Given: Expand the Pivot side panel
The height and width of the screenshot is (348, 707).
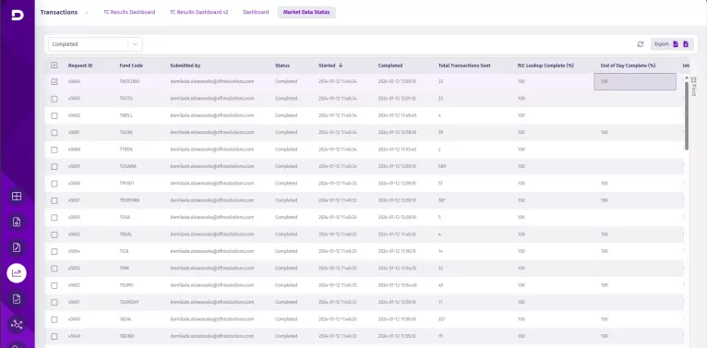Looking at the screenshot, I should [x=694, y=87].
